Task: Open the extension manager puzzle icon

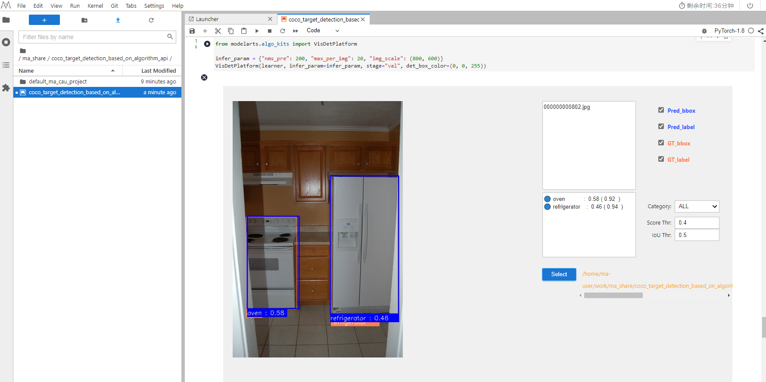Action: point(6,88)
